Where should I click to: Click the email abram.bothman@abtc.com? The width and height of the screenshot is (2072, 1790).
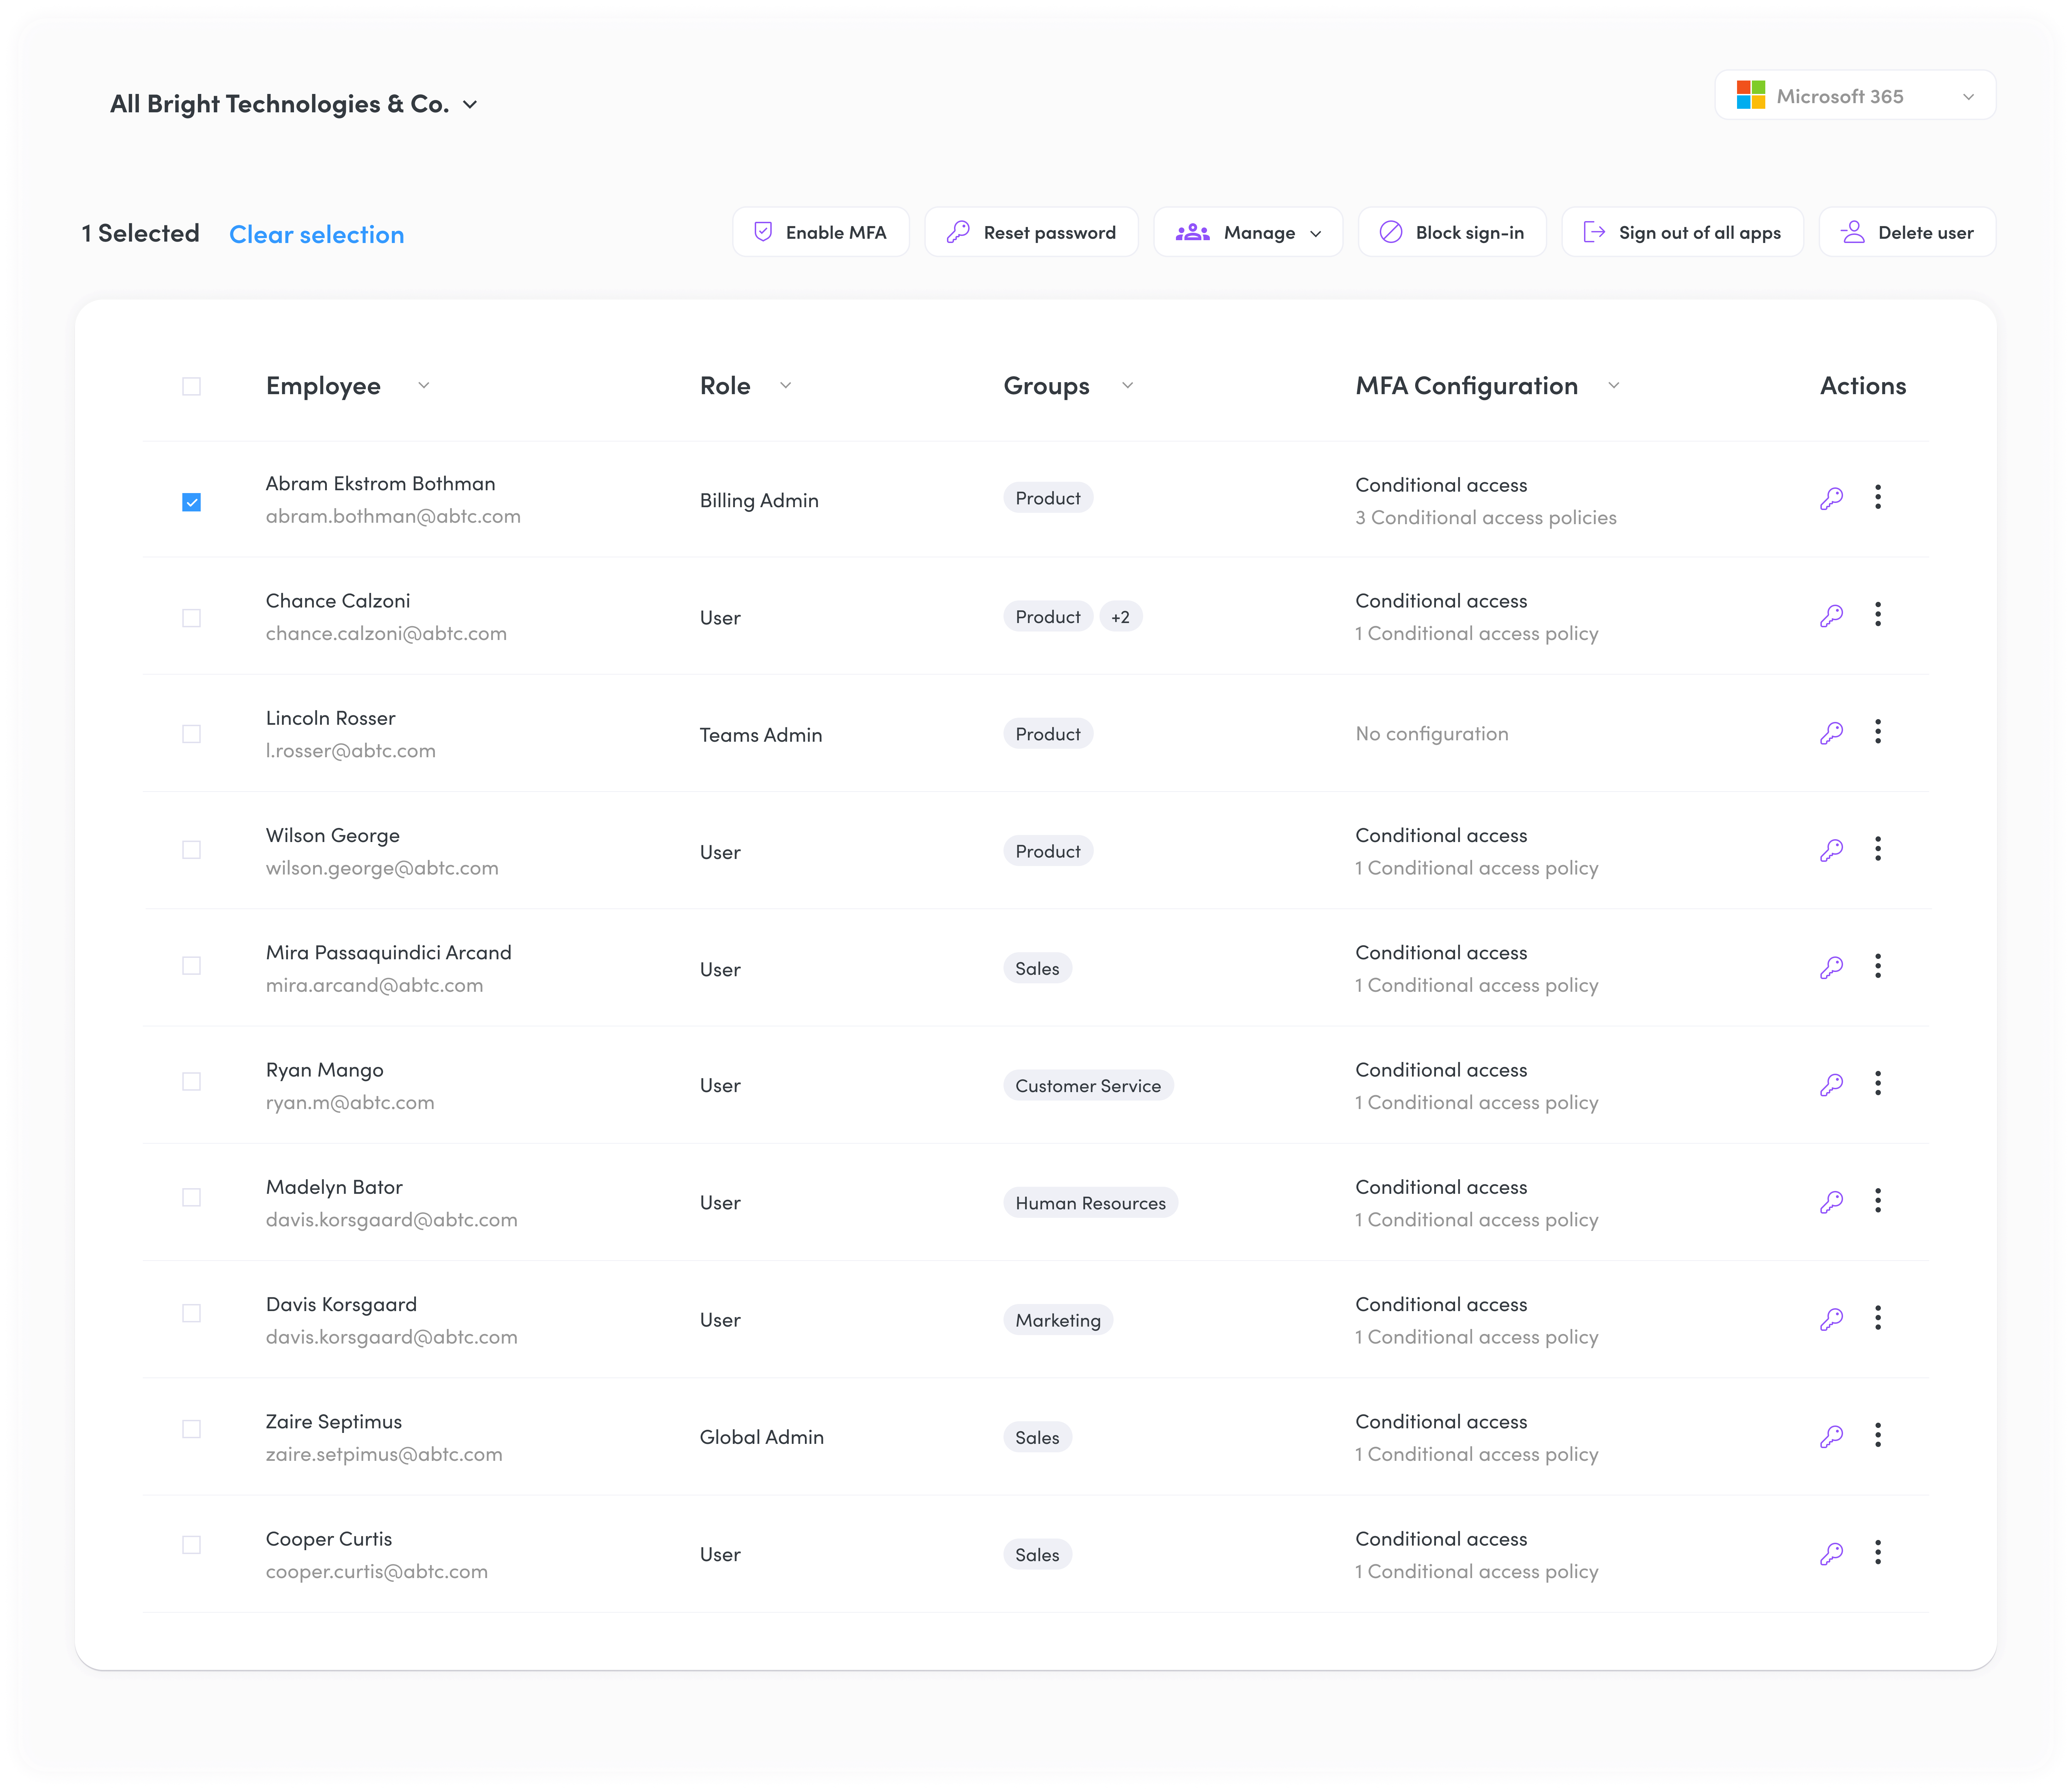coord(393,517)
